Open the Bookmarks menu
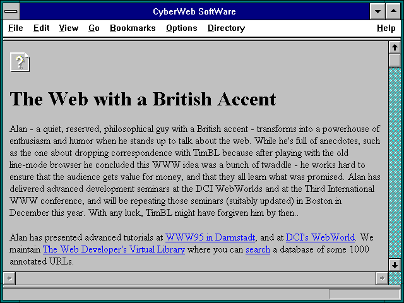The width and height of the screenshot is (404, 303). [x=133, y=28]
